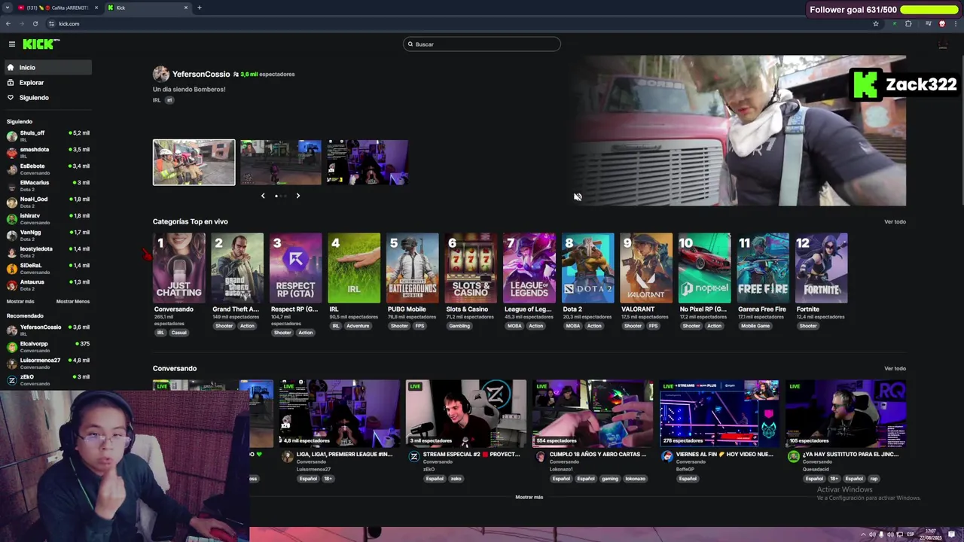Open the Garena Free Fire category card
Image resolution: width=964 pixels, height=542 pixels.
coord(763,268)
